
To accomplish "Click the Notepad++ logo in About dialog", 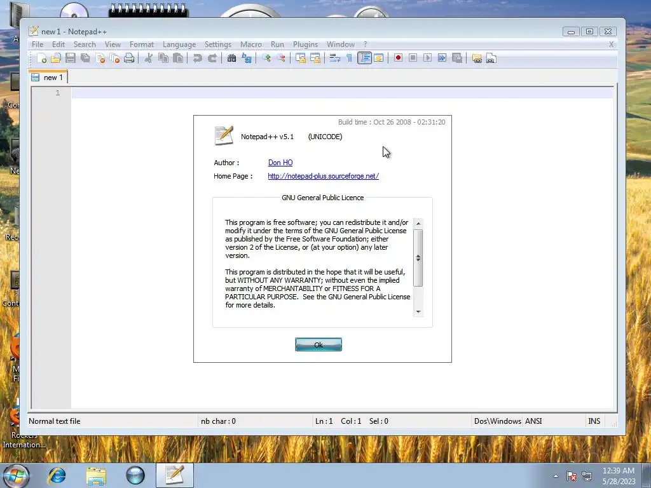I will 224,135.
